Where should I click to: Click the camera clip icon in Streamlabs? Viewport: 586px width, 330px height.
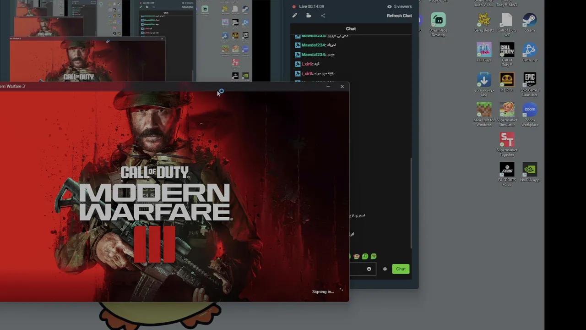tap(309, 16)
